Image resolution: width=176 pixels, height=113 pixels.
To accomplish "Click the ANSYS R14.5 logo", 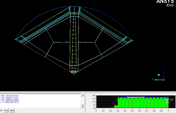I will coord(165,3).
